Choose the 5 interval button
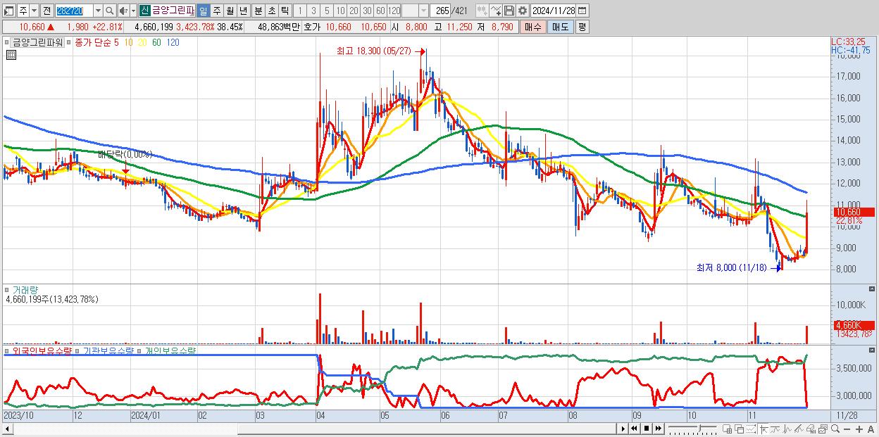The image size is (879, 437). pos(327,11)
